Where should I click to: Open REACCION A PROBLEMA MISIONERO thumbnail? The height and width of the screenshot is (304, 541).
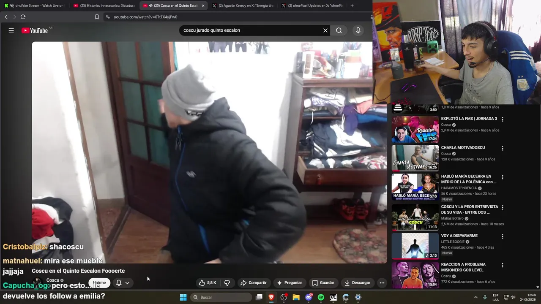(x=415, y=275)
